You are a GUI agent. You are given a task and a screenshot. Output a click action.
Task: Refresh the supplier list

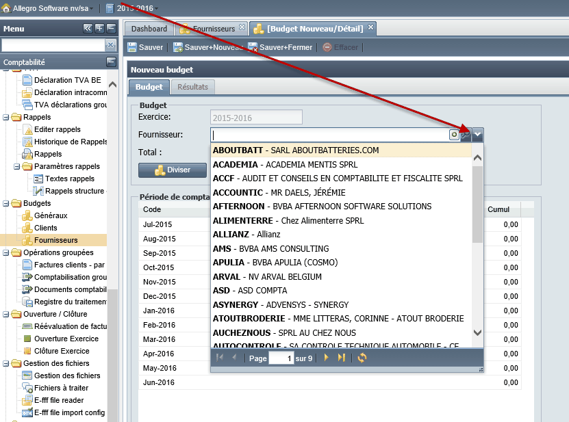click(362, 358)
